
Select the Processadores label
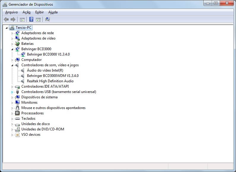click(33, 113)
